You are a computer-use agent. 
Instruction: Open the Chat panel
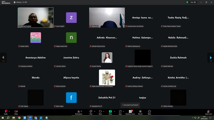click(91, 112)
